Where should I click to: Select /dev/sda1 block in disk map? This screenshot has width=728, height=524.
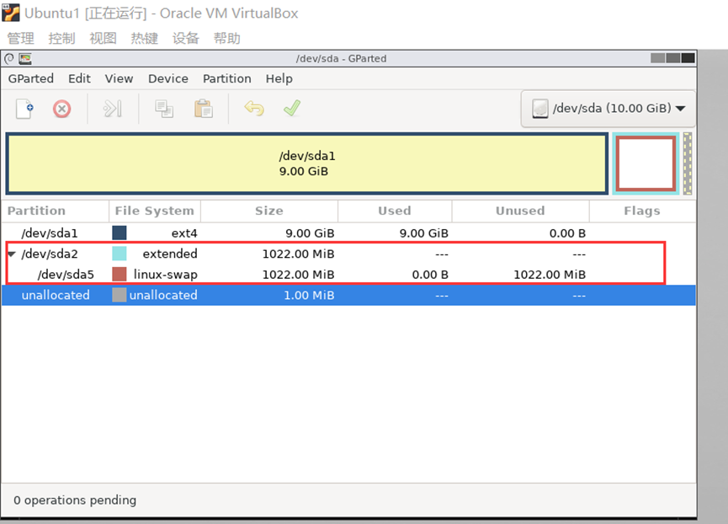coord(307,163)
